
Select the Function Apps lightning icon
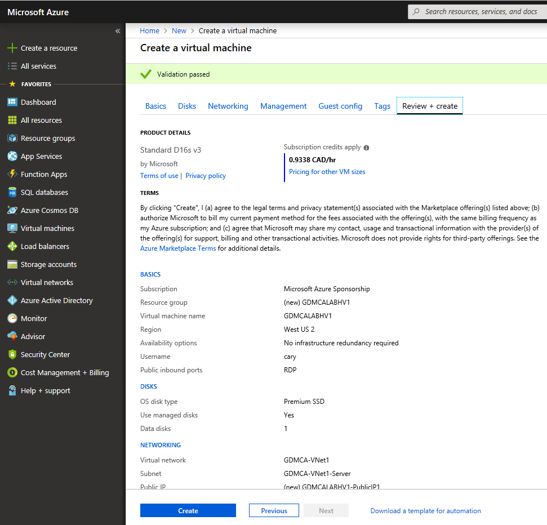pyautogui.click(x=12, y=174)
